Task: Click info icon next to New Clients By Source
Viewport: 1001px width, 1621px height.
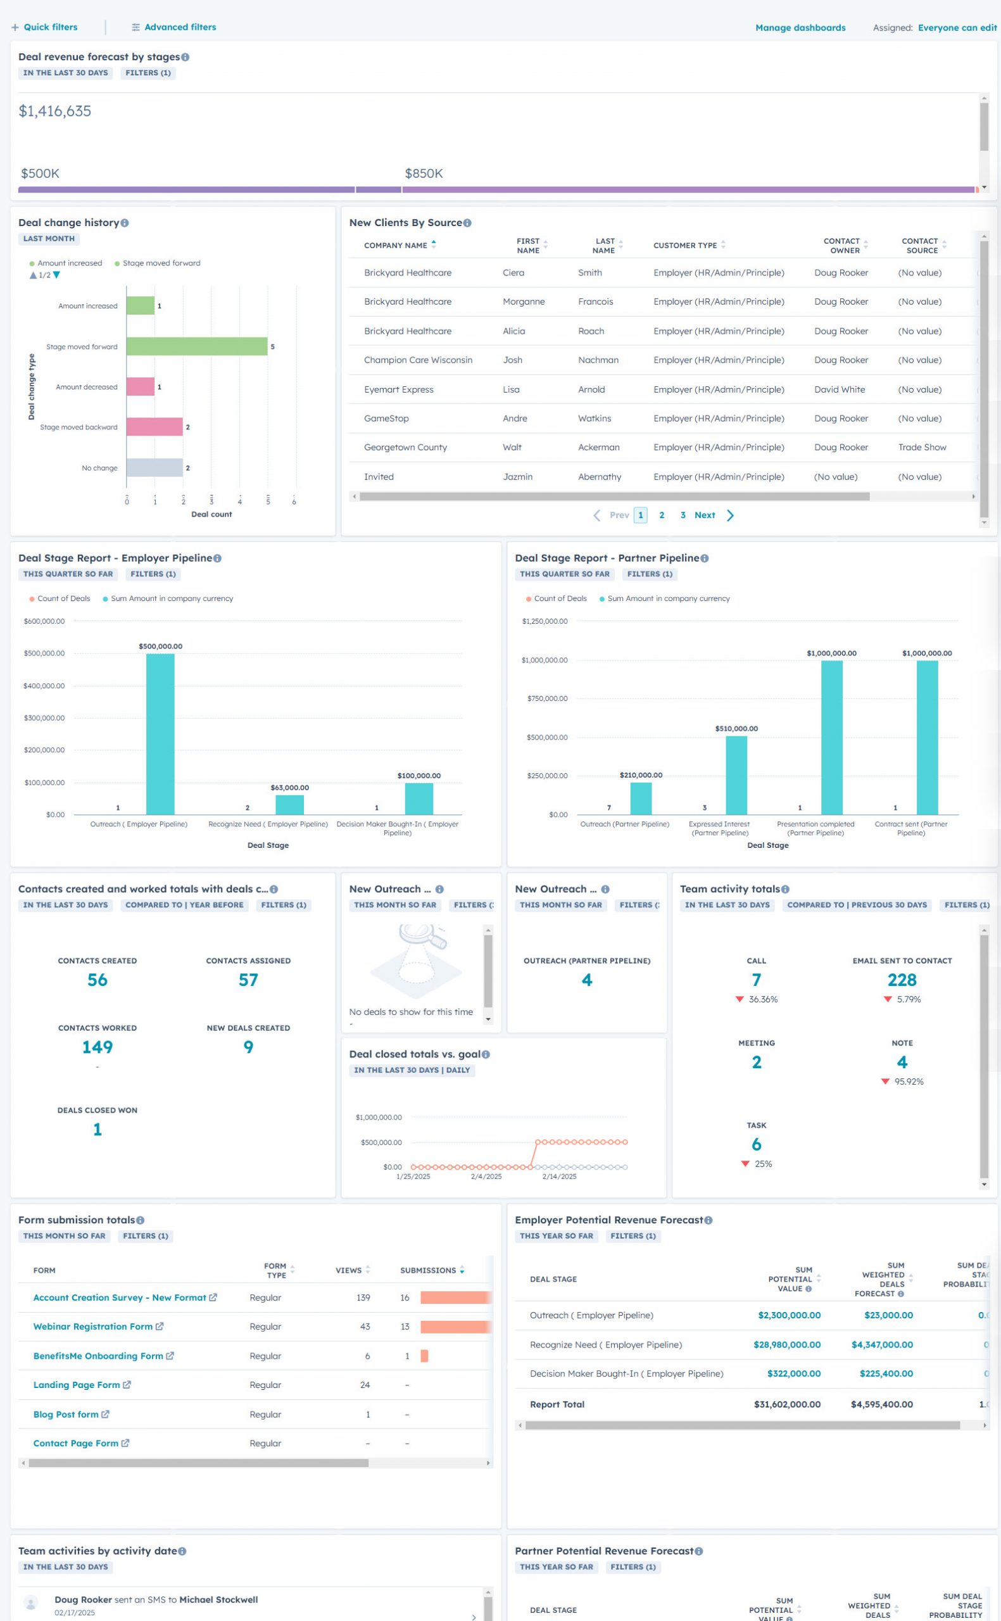Action: pyautogui.click(x=467, y=223)
